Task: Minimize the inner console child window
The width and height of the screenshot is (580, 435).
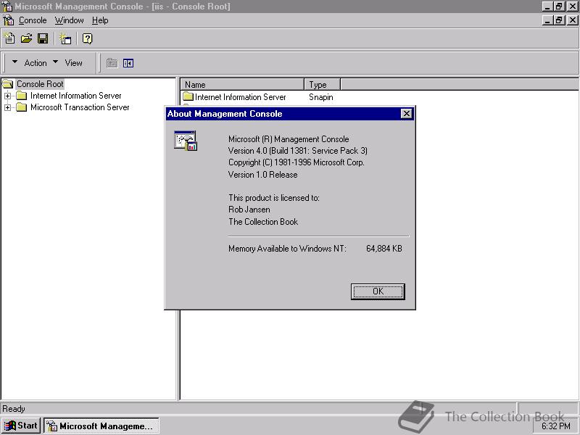Action: [x=548, y=20]
